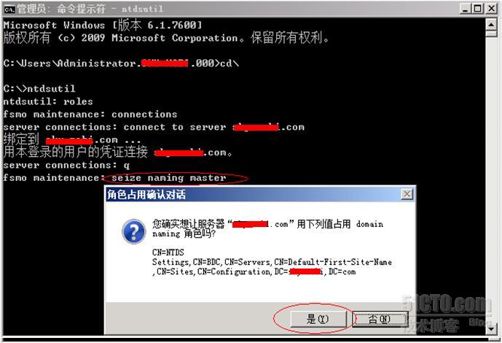The height and width of the screenshot is (343, 502).
Task: Minimize the command prompt window
Action: [465, 8]
